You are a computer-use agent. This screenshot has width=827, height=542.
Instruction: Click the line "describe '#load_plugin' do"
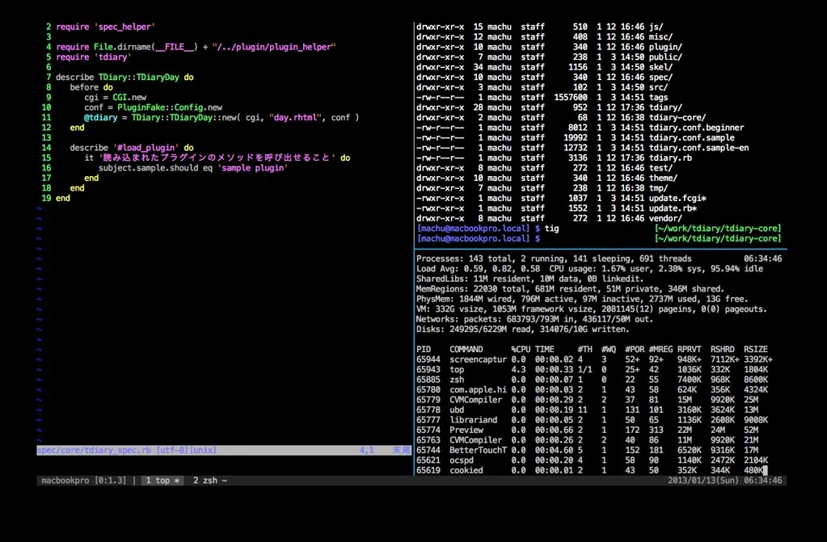click(x=131, y=148)
